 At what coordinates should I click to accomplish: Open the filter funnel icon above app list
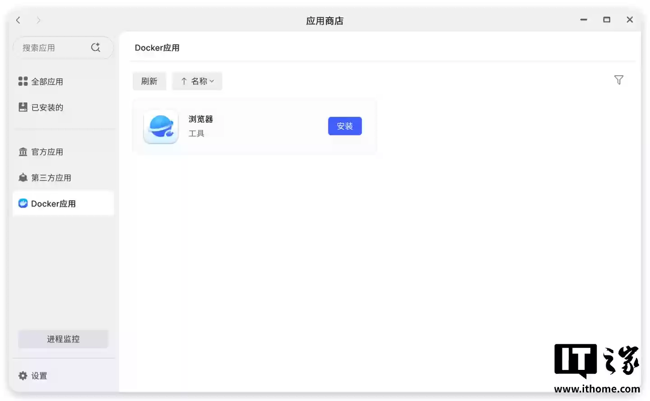618,79
